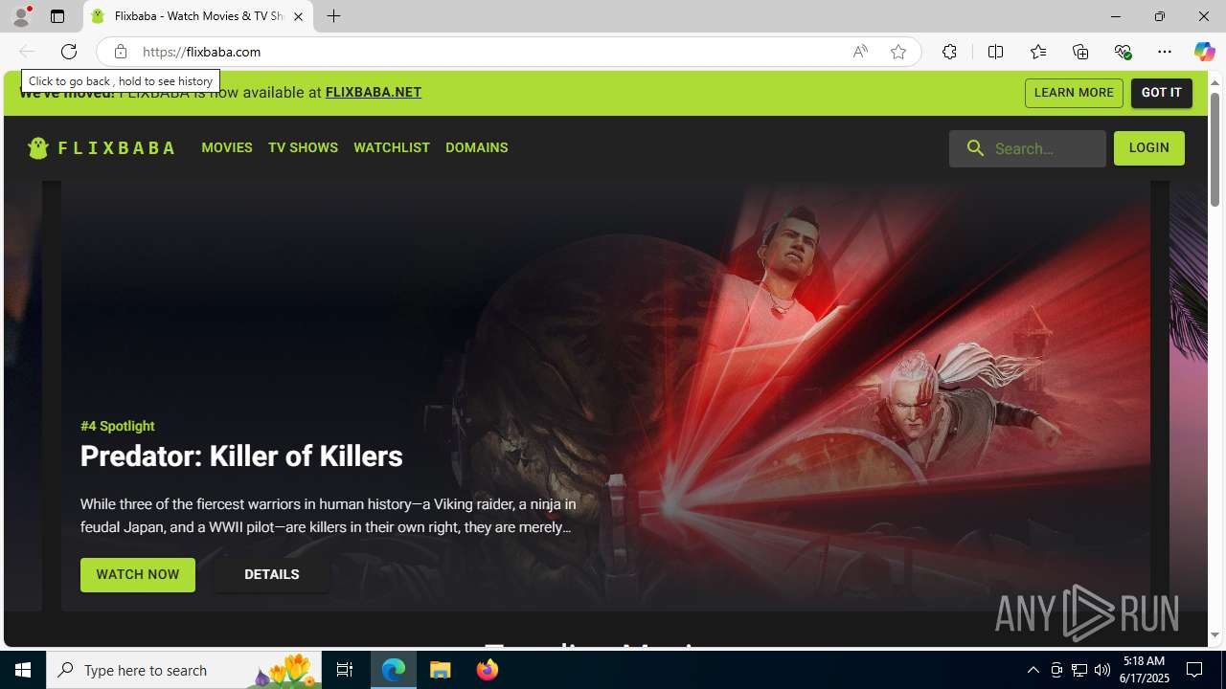Add page to favorites star icon

897,52
